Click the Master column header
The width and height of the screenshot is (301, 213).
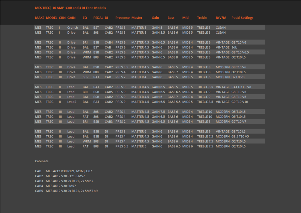(x=137, y=18)
